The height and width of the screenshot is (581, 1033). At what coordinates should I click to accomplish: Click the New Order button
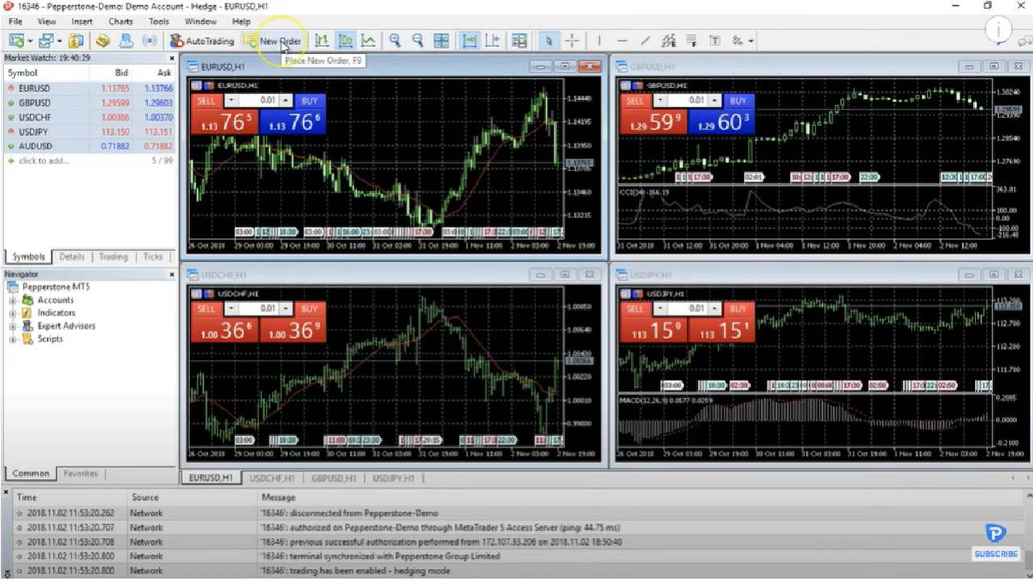(280, 40)
